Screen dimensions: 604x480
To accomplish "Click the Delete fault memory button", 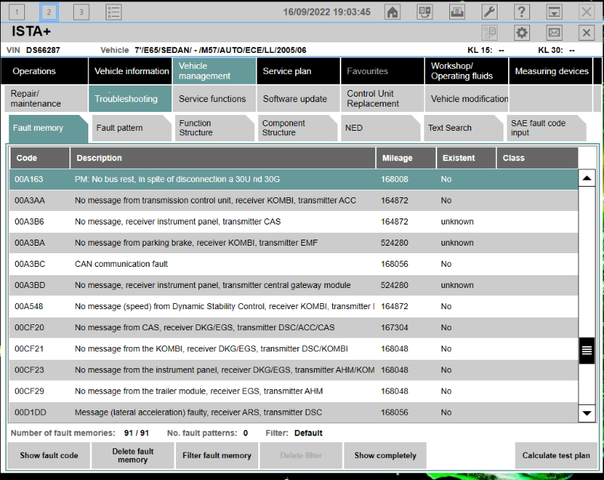I will (x=133, y=455).
